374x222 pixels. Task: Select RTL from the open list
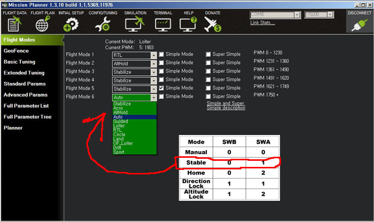point(134,130)
